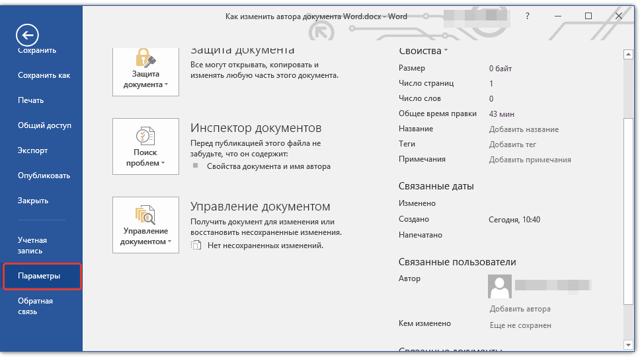Viewport: 640px width, 357px height.
Task: Open the Защита документа lock icon button
Action: coord(145,72)
